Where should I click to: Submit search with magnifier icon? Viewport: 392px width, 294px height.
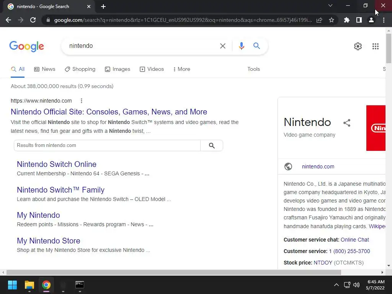point(256,46)
